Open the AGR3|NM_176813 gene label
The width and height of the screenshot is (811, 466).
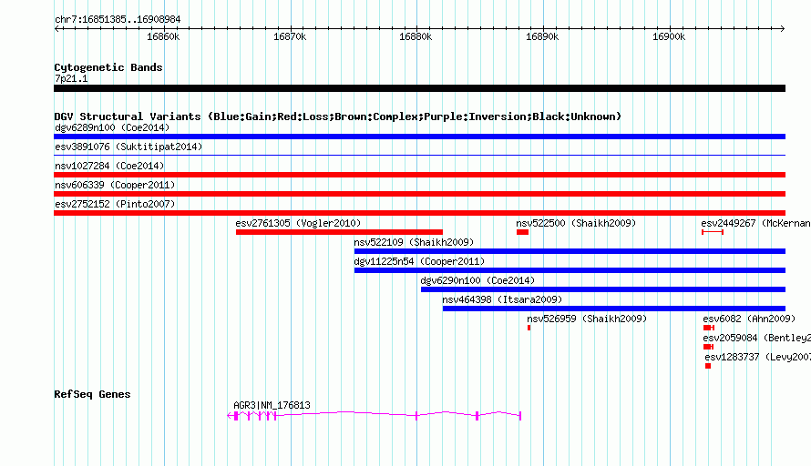[272, 406]
